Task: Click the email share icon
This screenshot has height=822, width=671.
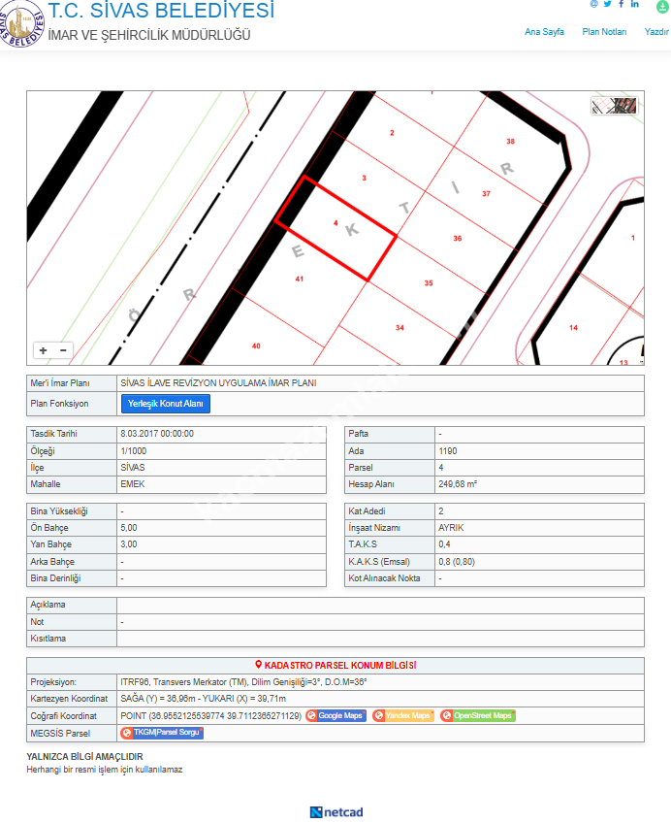Action: point(593,4)
